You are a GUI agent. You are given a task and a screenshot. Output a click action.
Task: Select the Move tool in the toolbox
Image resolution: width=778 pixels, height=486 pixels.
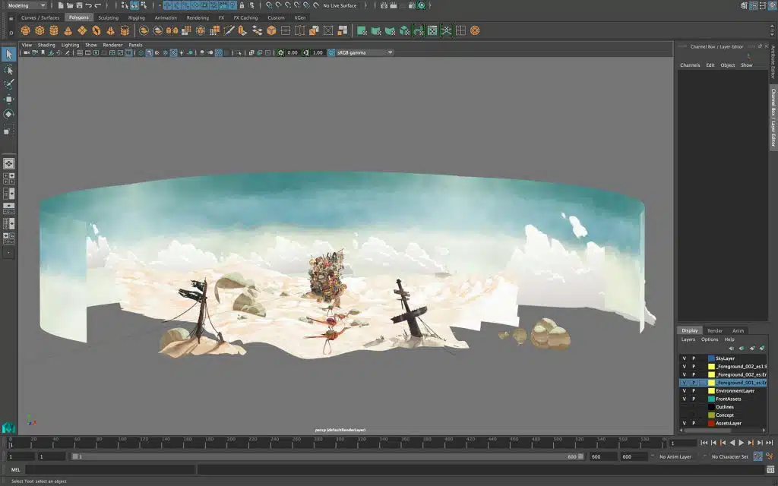[8, 99]
